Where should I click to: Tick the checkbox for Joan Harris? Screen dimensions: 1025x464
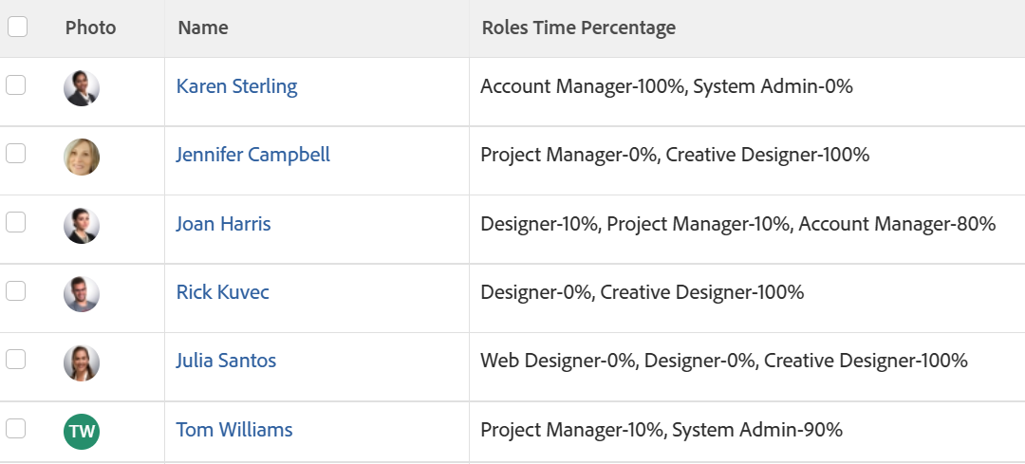[x=16, y=222]
